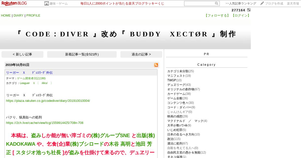Open the PROFILE menu item
The height and width of the screenshot is (158, 301).
(x=33, y=15)
